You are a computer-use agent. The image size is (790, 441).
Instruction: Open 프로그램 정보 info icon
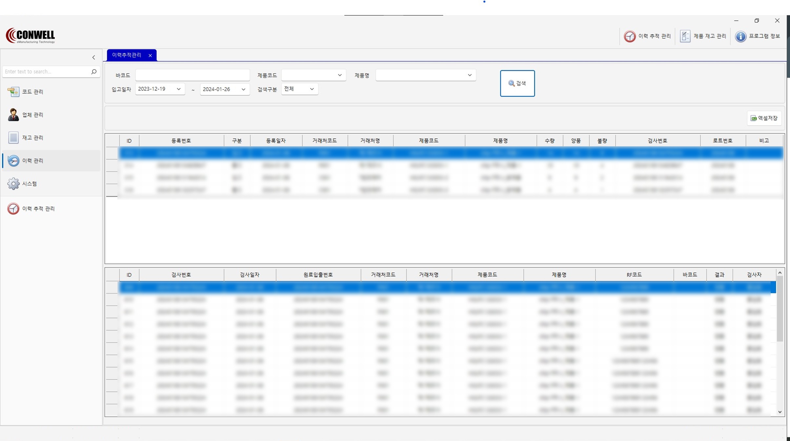click(x=740, y=36)
